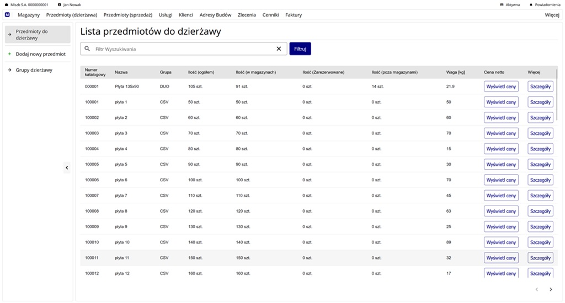Select Dodaj nowy przedmiot in sidebar
Screen dimensions: 565x303
(38, 54)
